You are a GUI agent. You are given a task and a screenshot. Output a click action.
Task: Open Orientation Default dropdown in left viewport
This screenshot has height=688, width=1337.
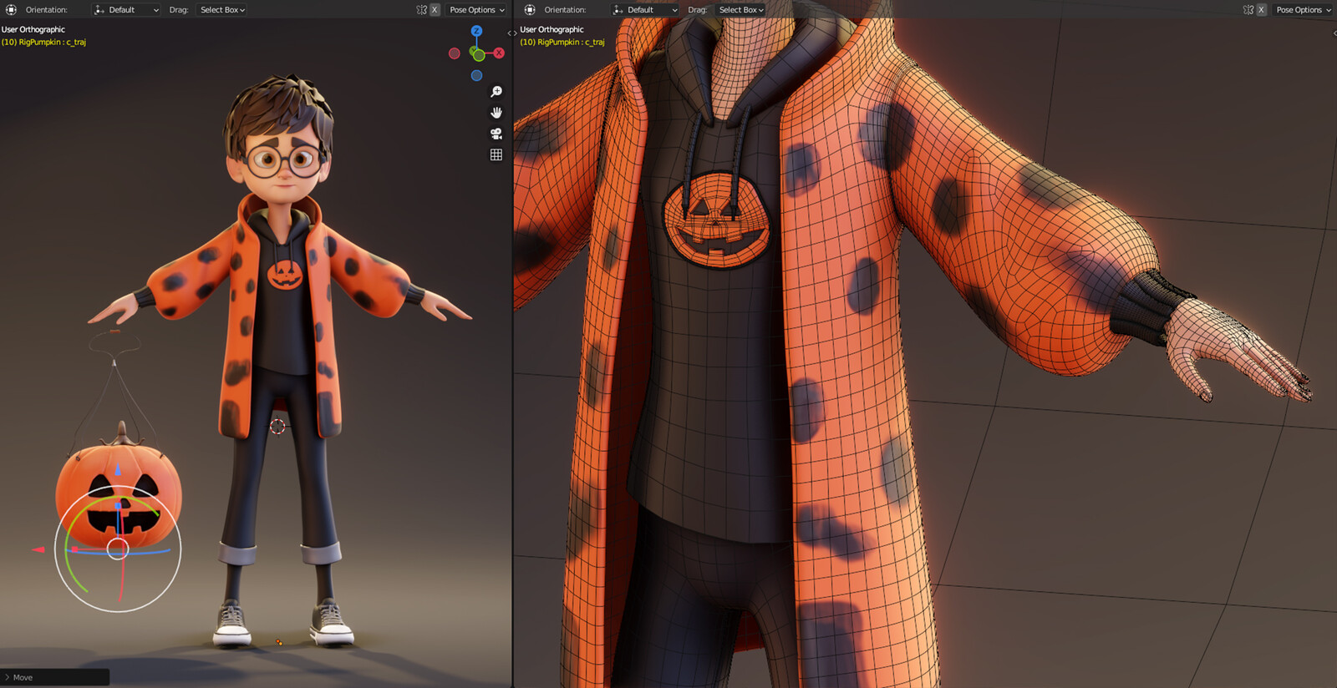pyautogui.click(x=126, y=10)
